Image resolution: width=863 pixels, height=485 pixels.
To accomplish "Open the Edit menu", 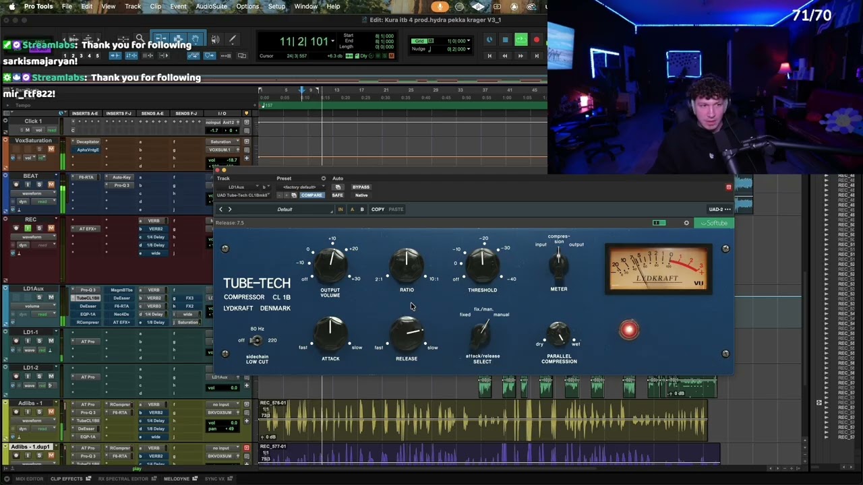I will 87,7.
